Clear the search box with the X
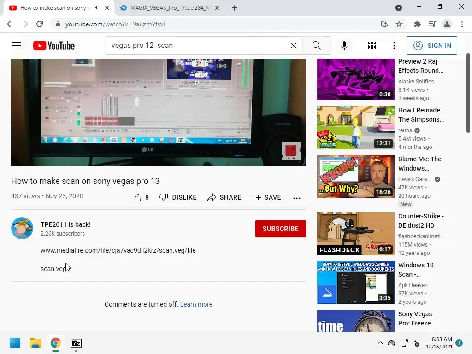 click(294, 46)
